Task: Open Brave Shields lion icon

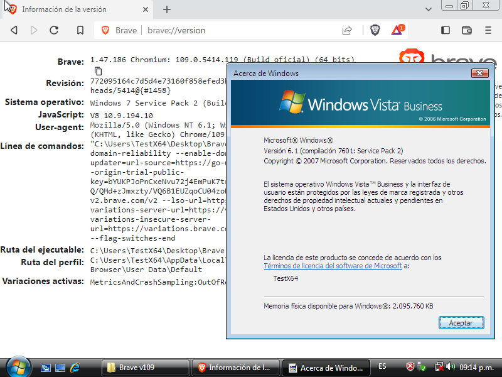Action: [375, 30]
